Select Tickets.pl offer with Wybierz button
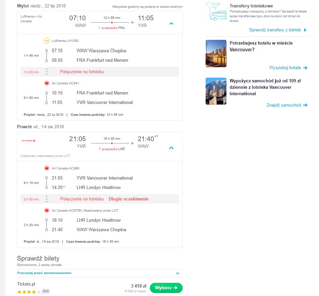The width and height of the screenshot is (319, 296). pyautogui.click(x=166, y=288)
